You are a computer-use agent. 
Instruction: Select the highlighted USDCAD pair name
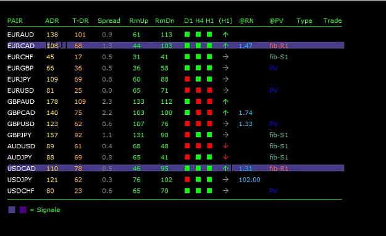(22, 169)
